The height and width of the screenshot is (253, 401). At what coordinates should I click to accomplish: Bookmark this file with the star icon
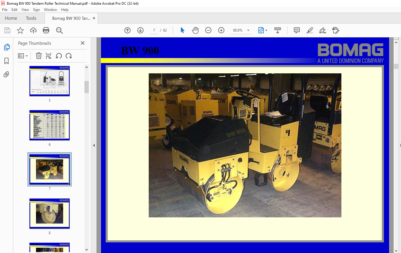pos(20,30)
